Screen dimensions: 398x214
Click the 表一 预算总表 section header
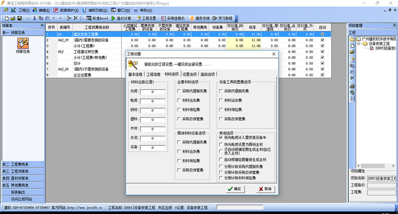point(23,33)
